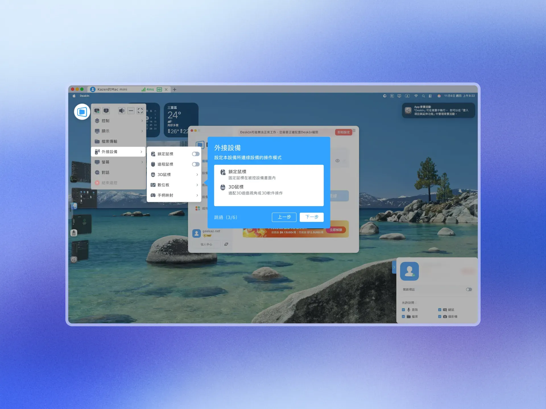546x409 pixels.
Task: Uncheck the 音效 access checkbox
Action: [x=403, y=310]
